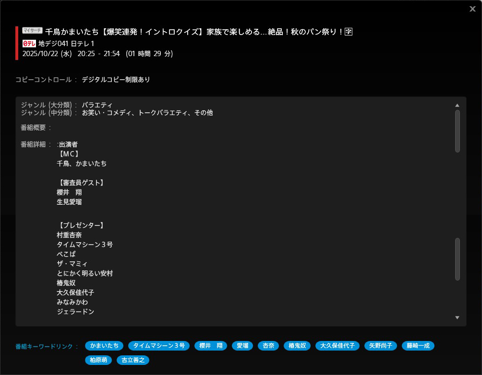This screenshot has height=375, width=482.
Task: Click the 字 subtitle icon in title
Action: (348, 32)
